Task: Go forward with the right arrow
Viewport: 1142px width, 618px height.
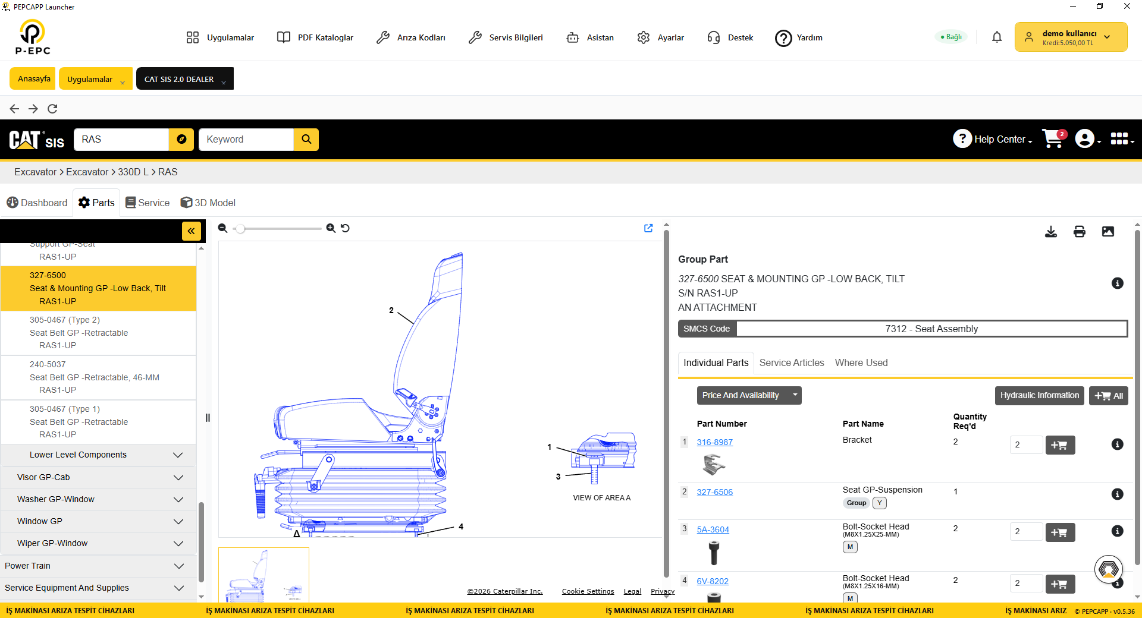Action: point(33,109)
